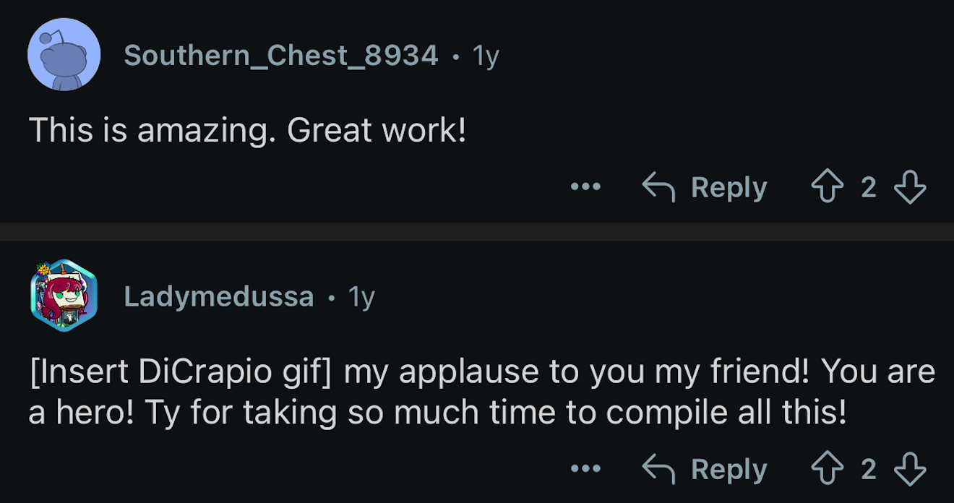This screenshot has height=503, width=954.
Task: Tap the Reply label on the "Great work!" comment
Action: 729,187
